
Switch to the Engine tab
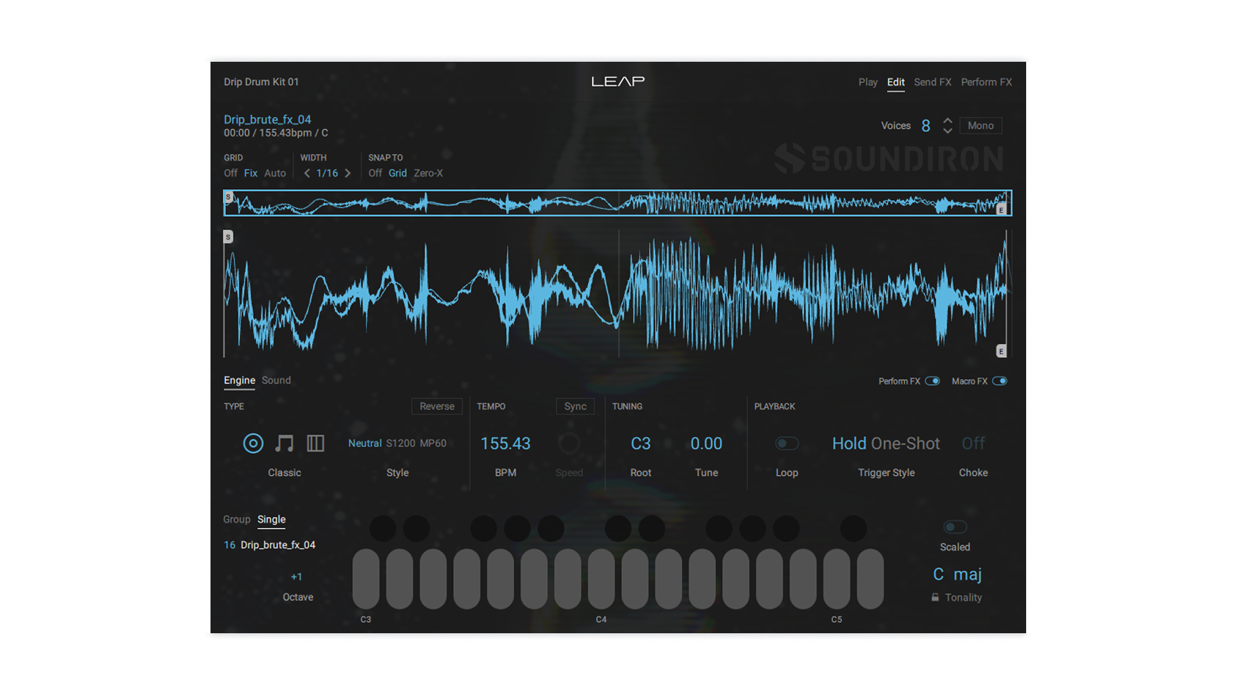(x=239, y=380)
